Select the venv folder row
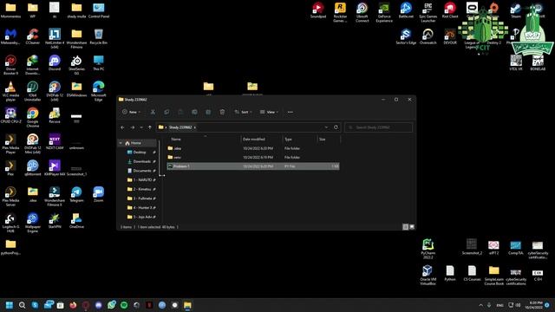 [x=253, y=157]
